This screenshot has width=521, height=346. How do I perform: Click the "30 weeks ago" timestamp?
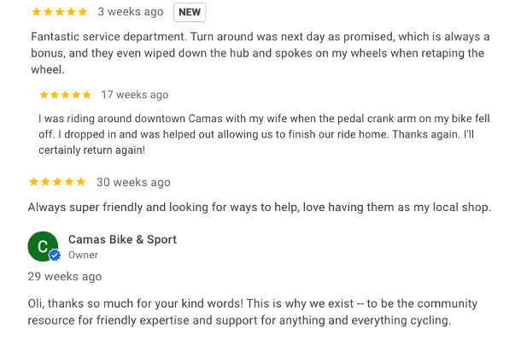(x=133, y=182)
